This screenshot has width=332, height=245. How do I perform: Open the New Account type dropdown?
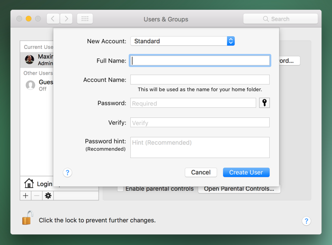(182, 41)
